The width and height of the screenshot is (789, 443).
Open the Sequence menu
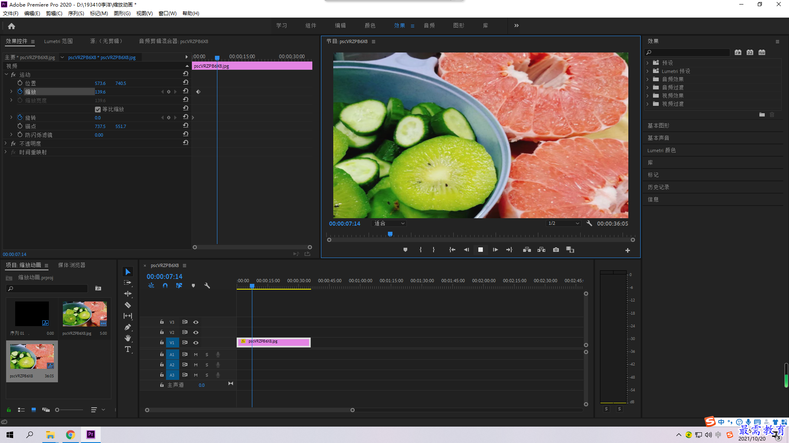coord(76,14)
